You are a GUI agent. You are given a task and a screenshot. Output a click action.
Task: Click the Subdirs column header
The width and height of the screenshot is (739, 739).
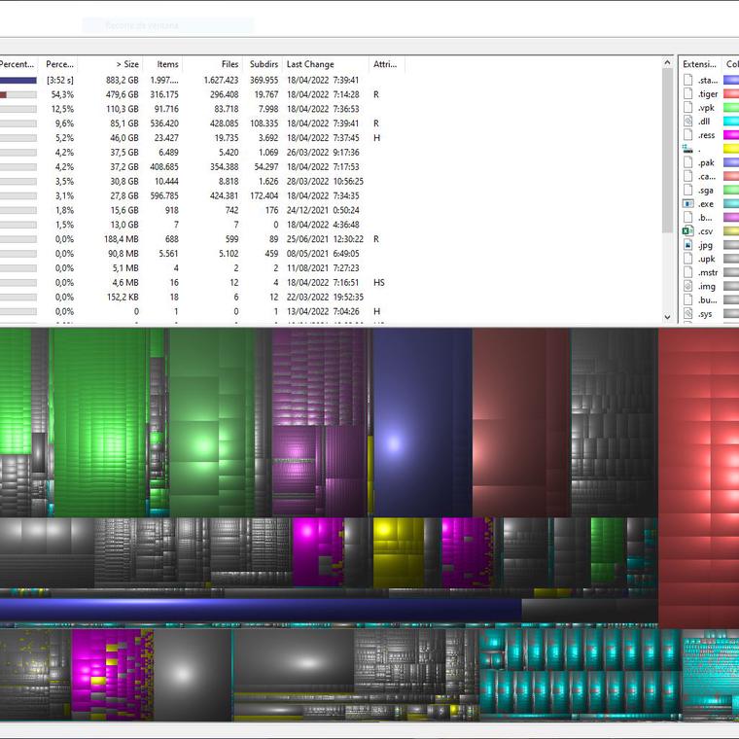263,64
